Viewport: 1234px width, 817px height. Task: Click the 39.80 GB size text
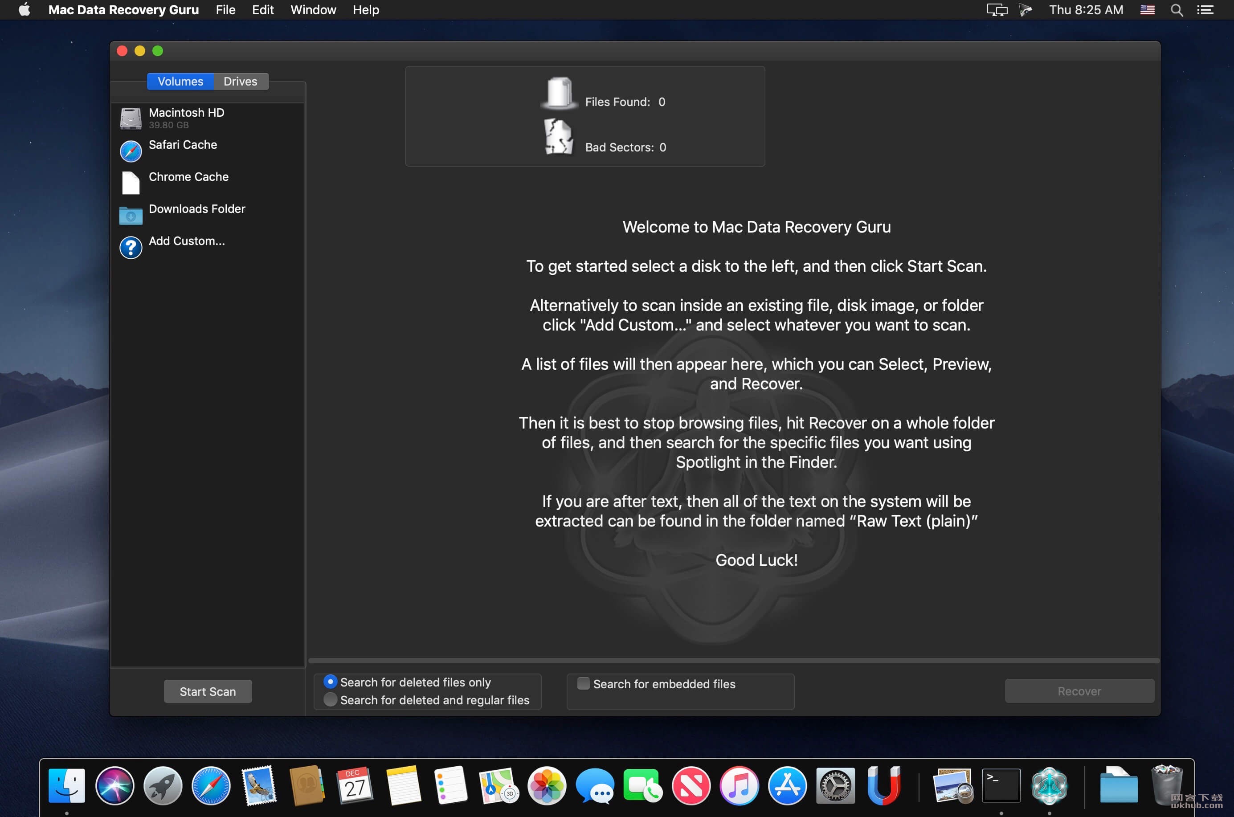pos(169,125)
